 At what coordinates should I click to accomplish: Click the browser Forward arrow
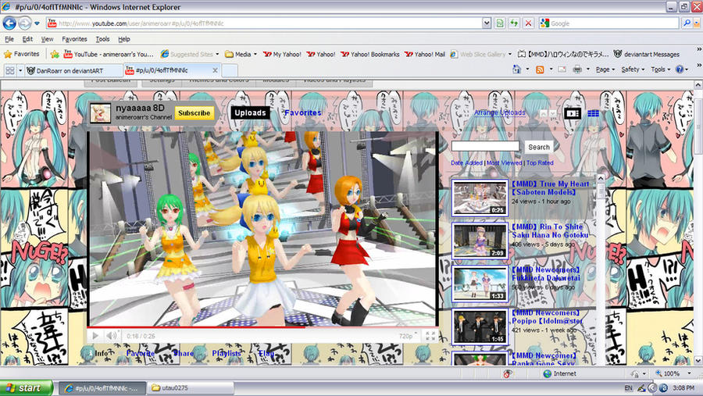point(25,23)
